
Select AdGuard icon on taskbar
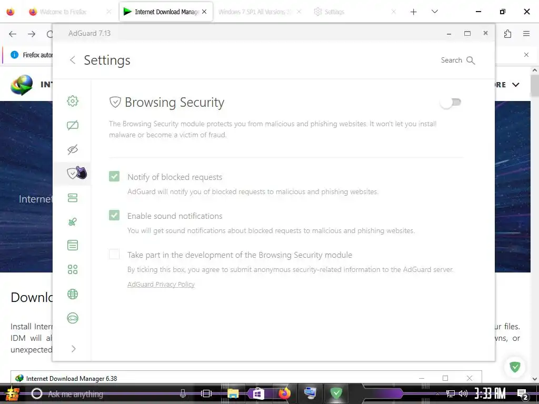tap(336, 393)
